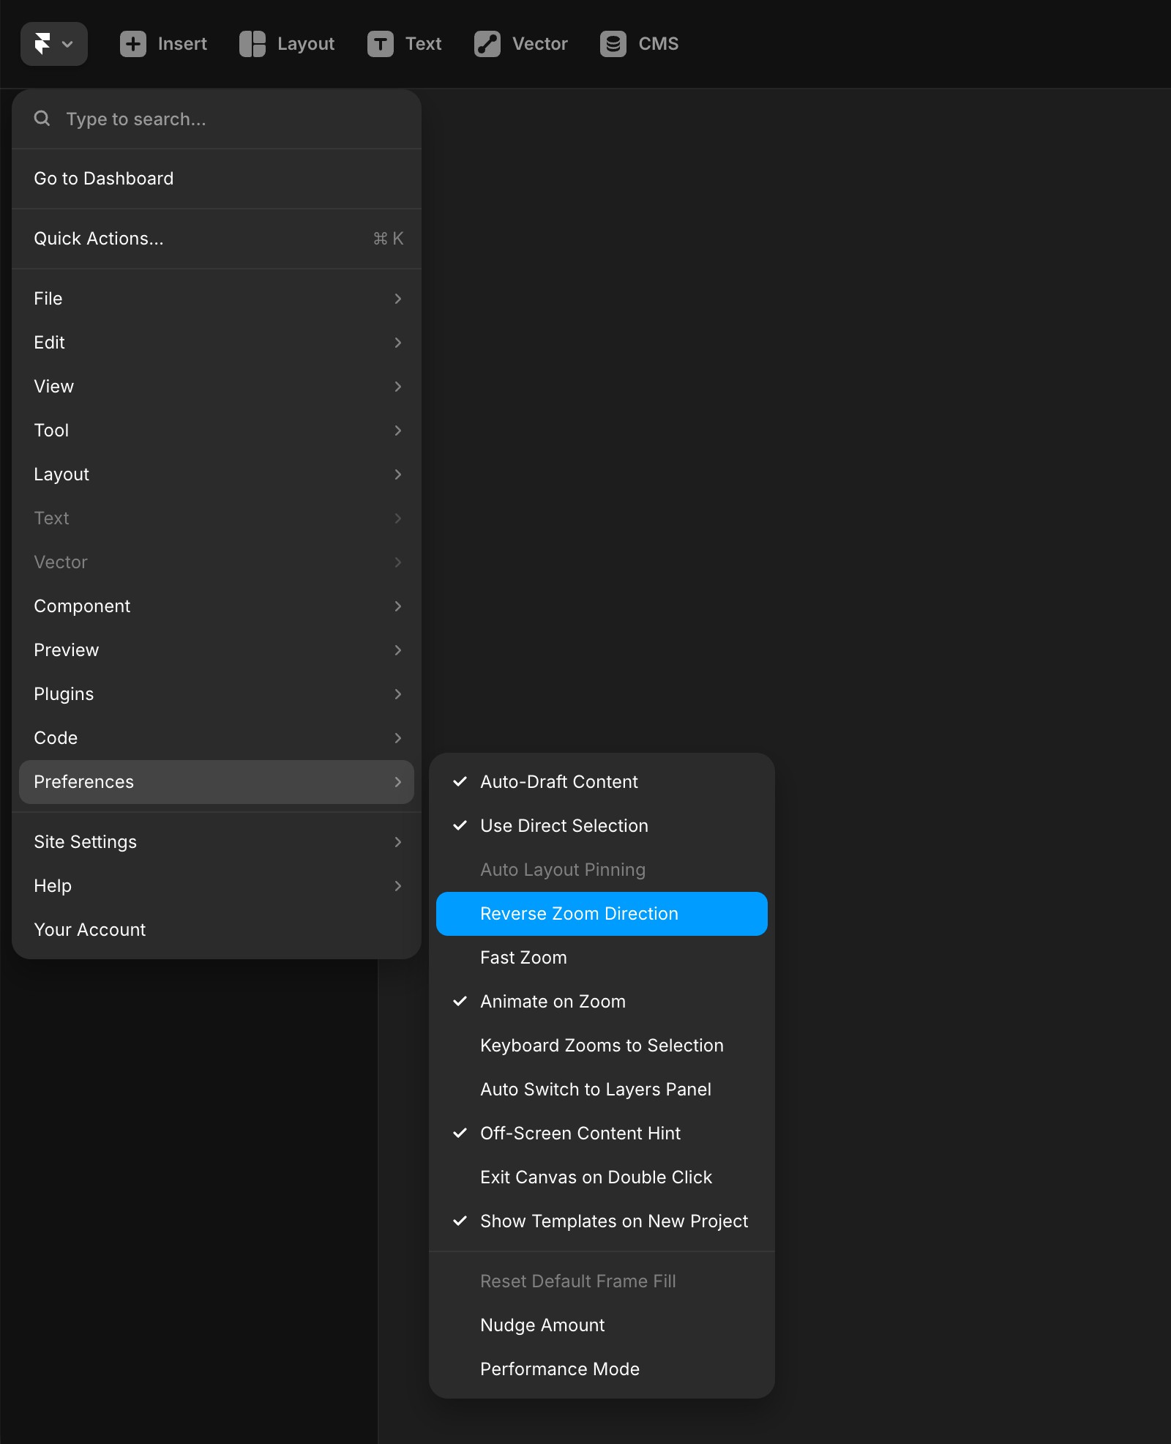Select Quick Actions from the menu
1171x1444 pixels.
[x=99, y=238]
